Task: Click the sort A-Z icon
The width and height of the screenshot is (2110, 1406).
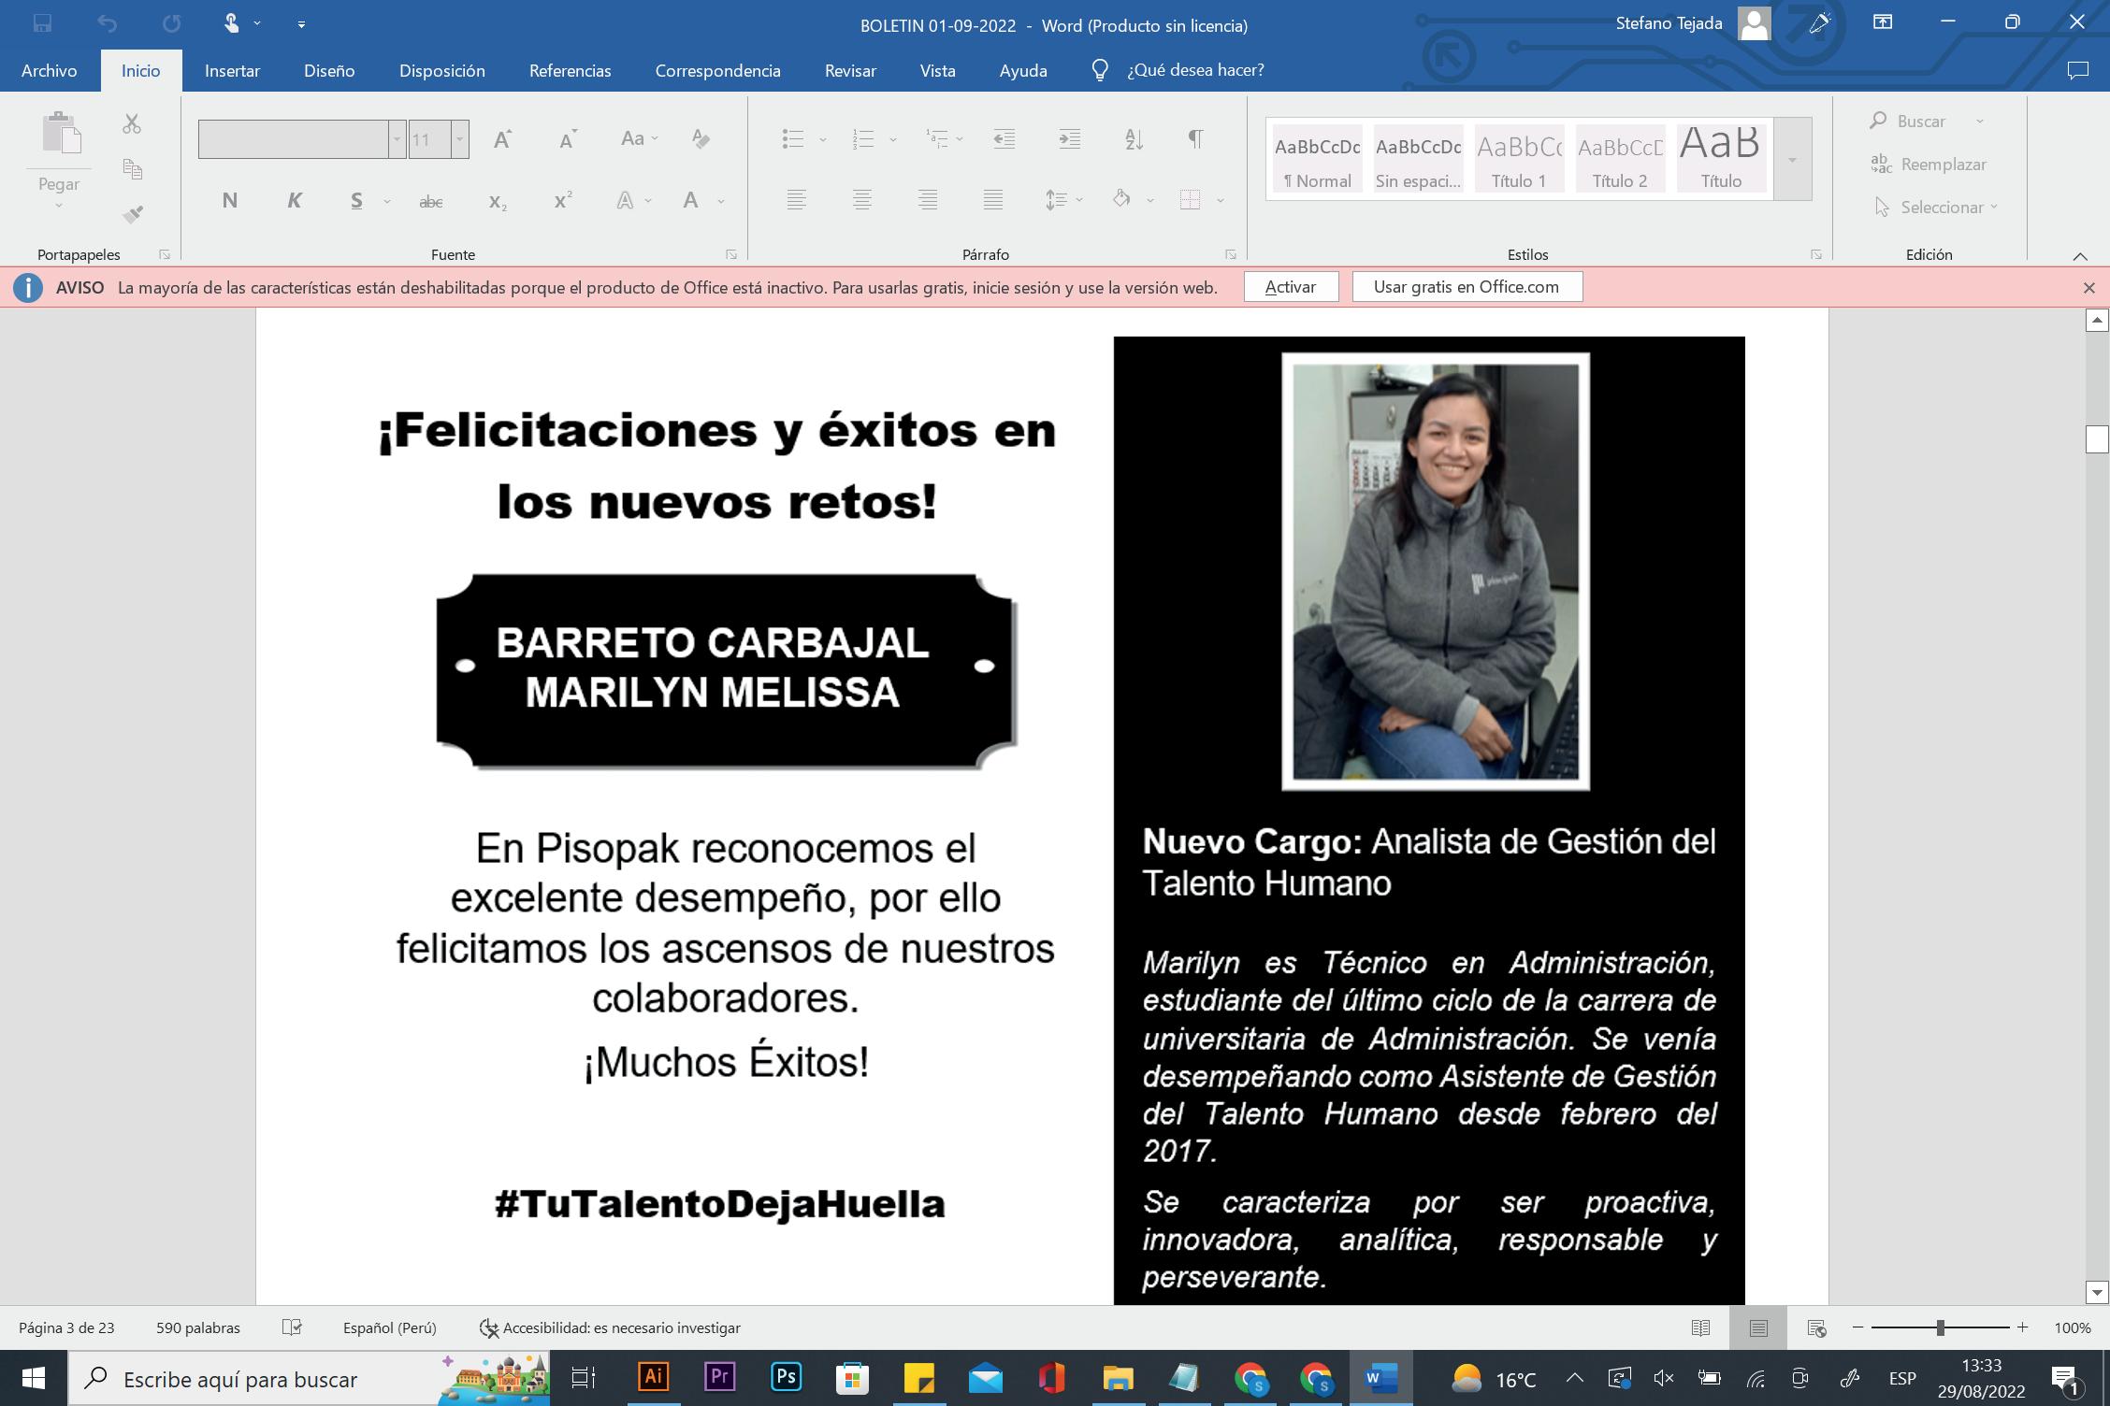Action: click(1134, 139)
